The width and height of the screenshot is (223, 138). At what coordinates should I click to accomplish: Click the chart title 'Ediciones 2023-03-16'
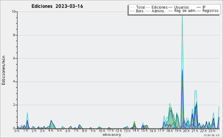pos(57,6)
